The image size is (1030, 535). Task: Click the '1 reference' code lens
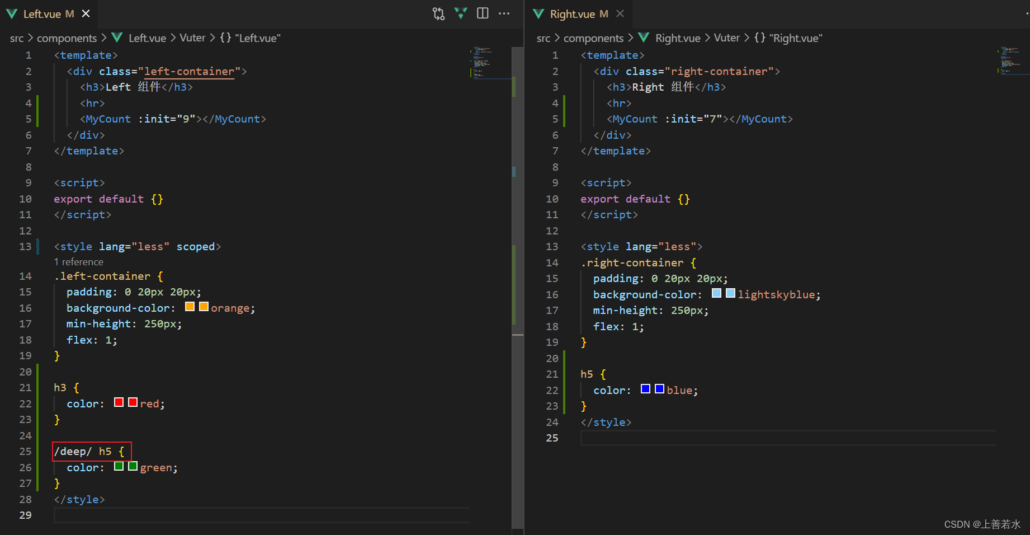pyautogui.click(x=79, y=262)
